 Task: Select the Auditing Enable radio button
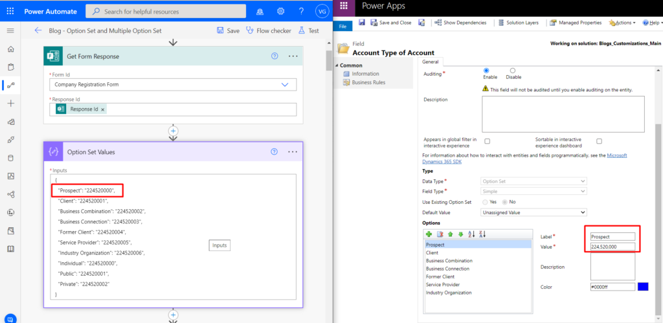pyautogui.click(x=486, y=71)
